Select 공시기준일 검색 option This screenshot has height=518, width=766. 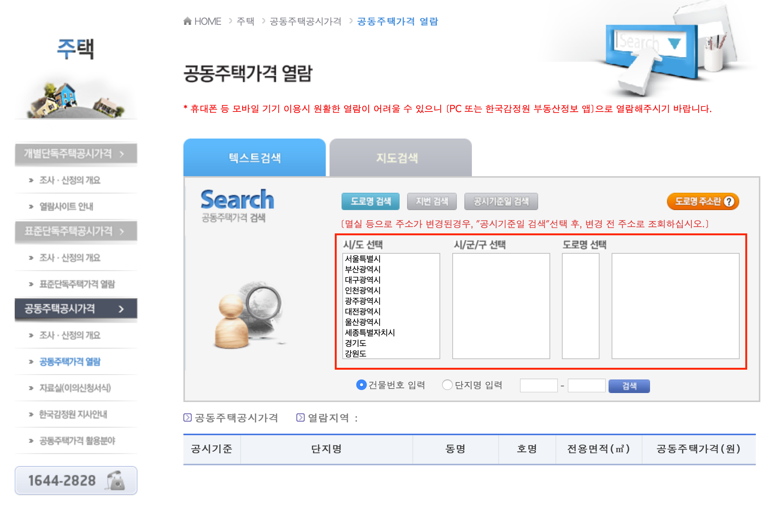tap(500, 201)
